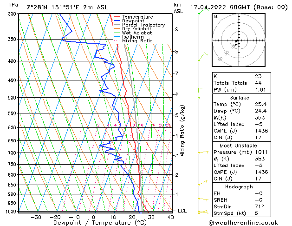
Task: Click the StmDir value 71°
Action: coord(260,207)
